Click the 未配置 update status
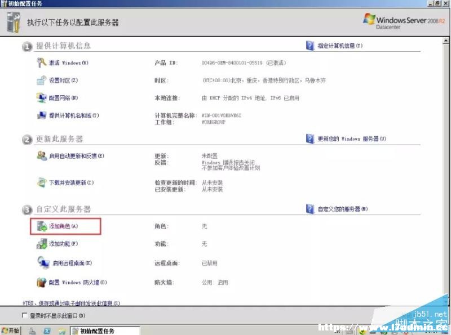451x335 pixels. click(210, 156)
